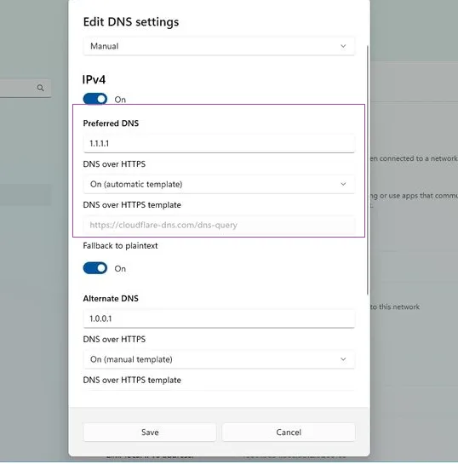Toggle the Fallback to plaintext switch
The width and height of the screenshot is (458, 464).
[95, 268]
